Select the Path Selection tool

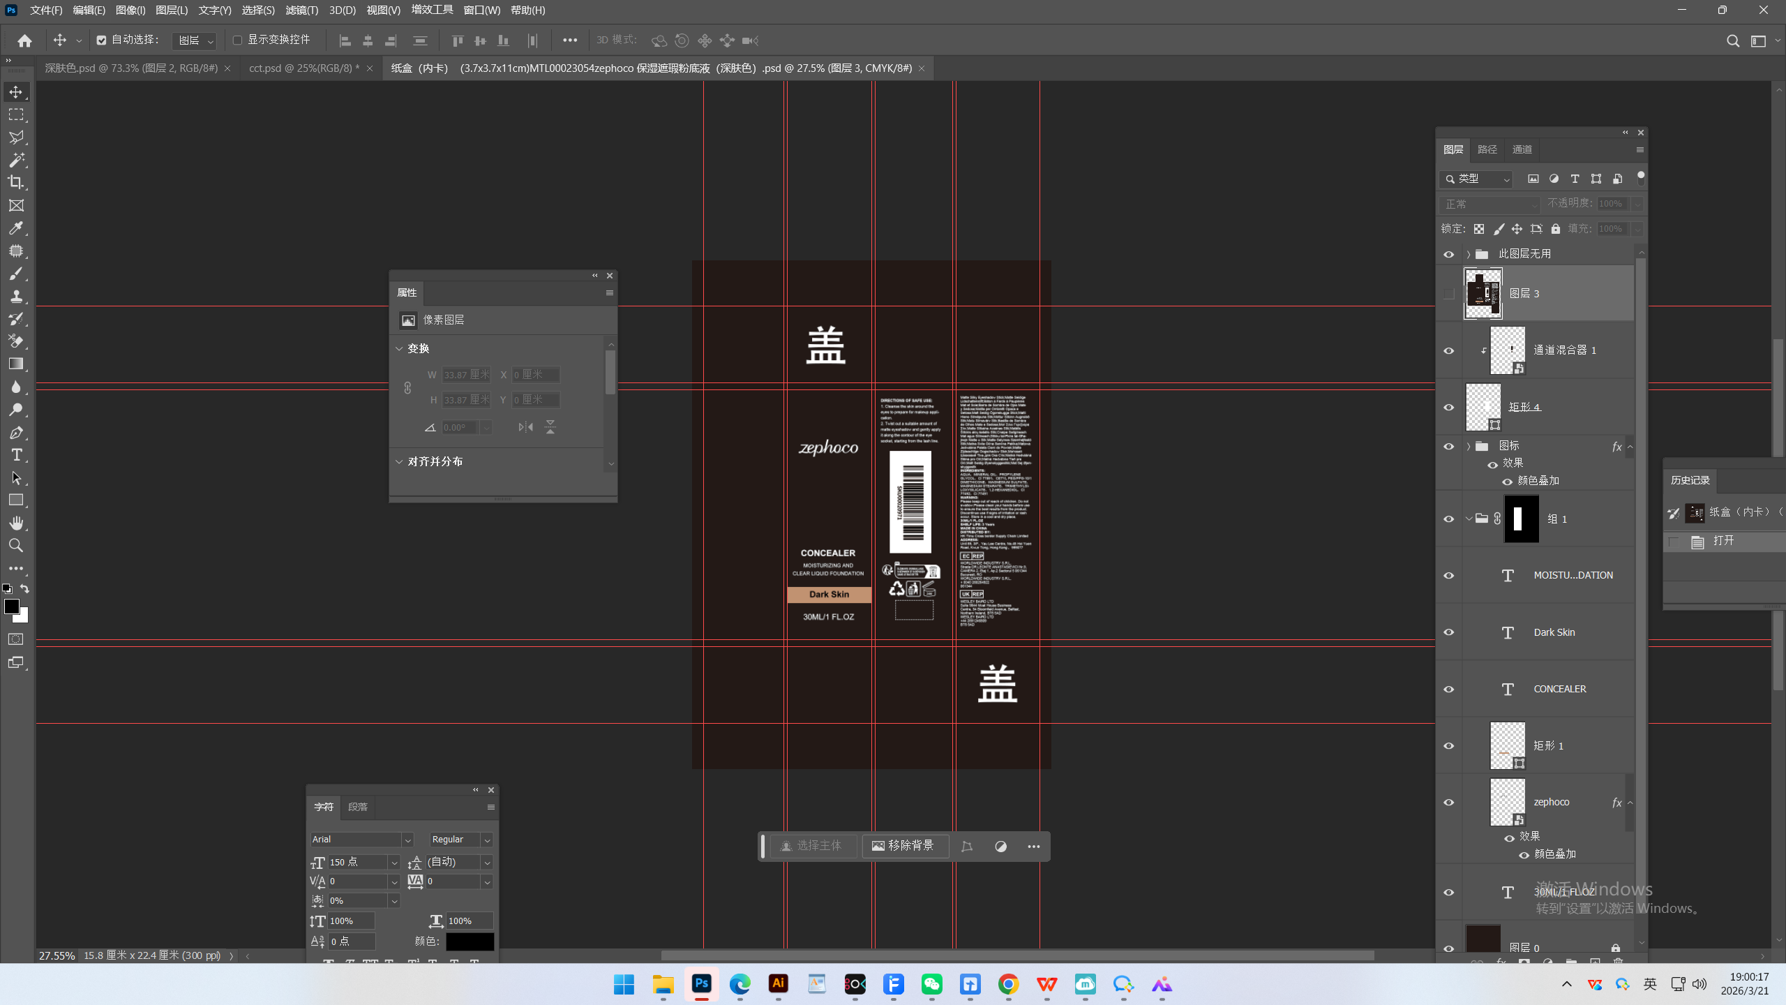pyautogui.click(x=16, y=478)
